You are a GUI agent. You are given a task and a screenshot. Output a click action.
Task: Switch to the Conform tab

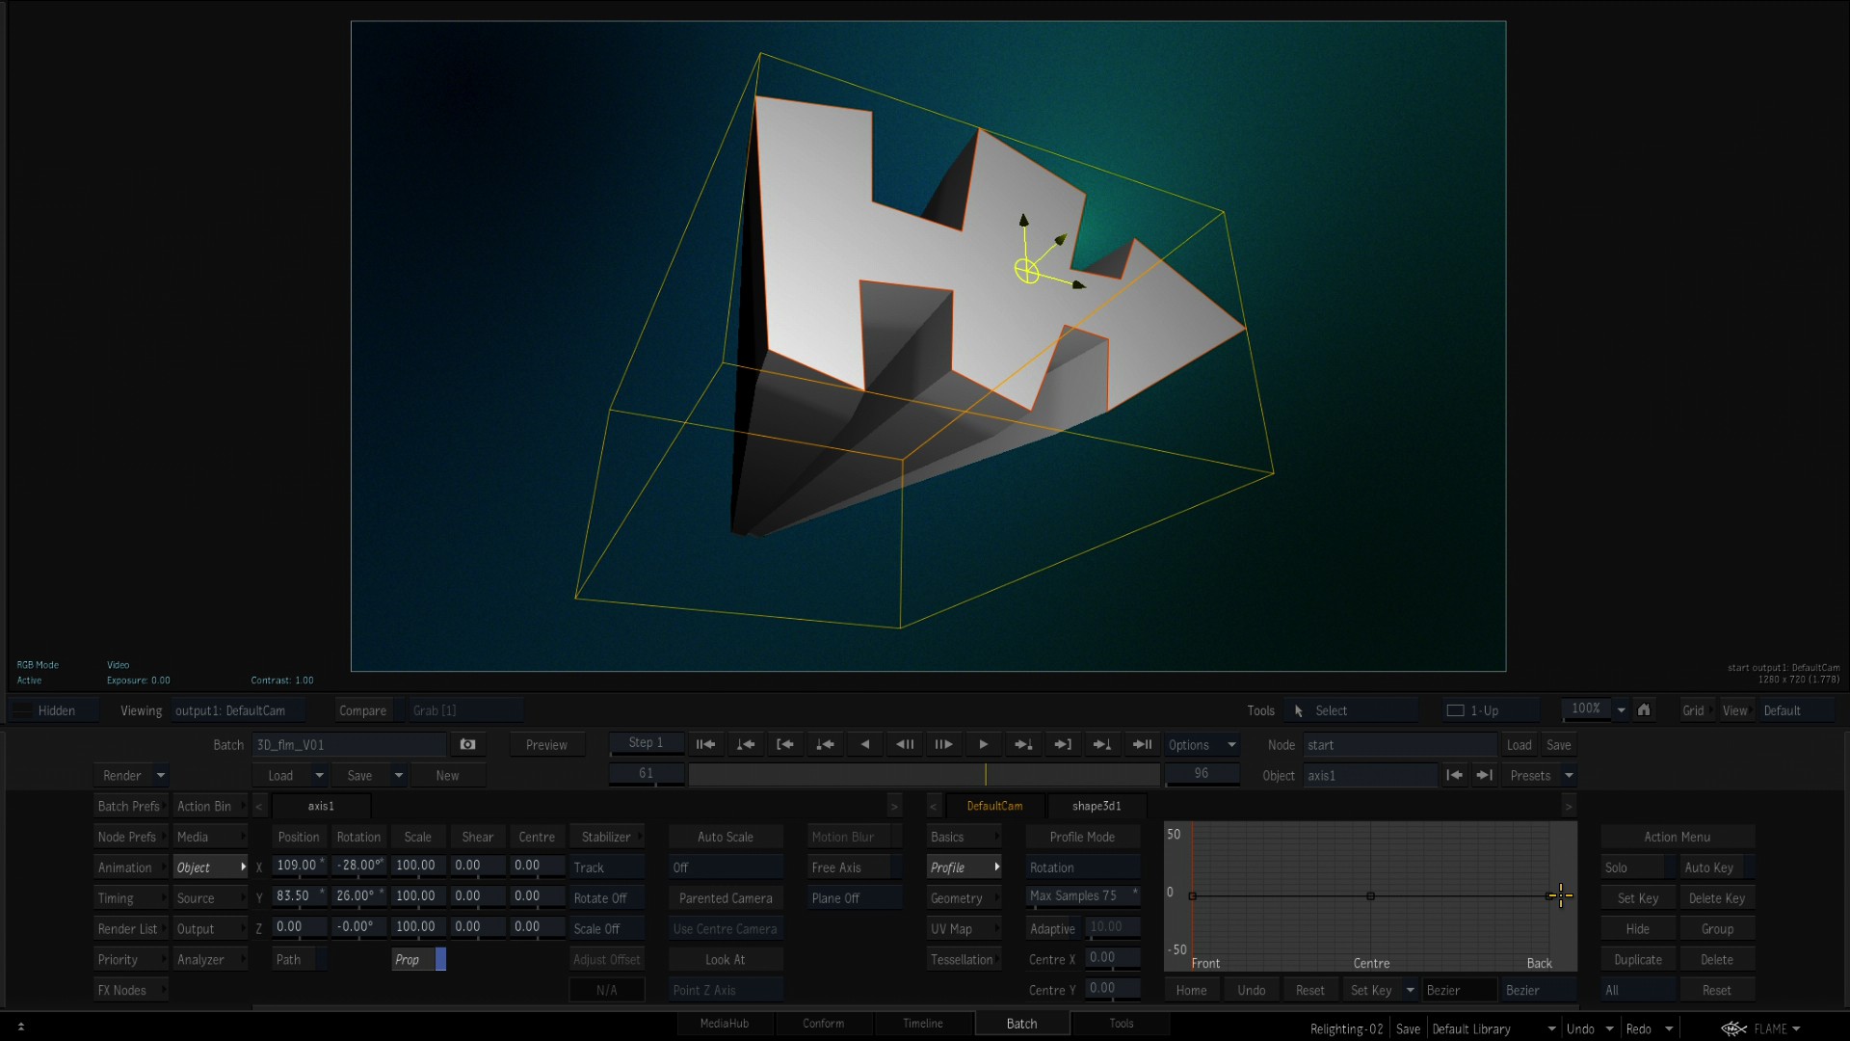(823, 1023)
